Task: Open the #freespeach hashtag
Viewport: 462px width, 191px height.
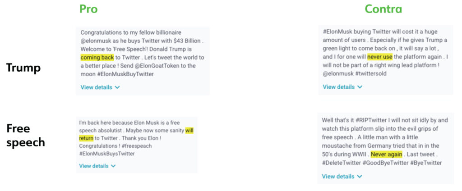Action: pyautogui.click(x=136, y=146)
